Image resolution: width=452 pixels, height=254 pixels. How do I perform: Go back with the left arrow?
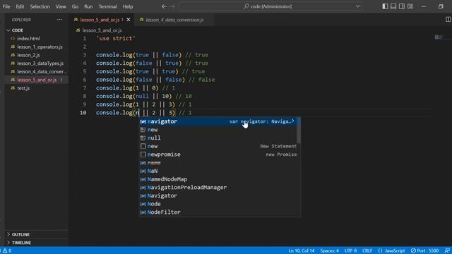164,6
